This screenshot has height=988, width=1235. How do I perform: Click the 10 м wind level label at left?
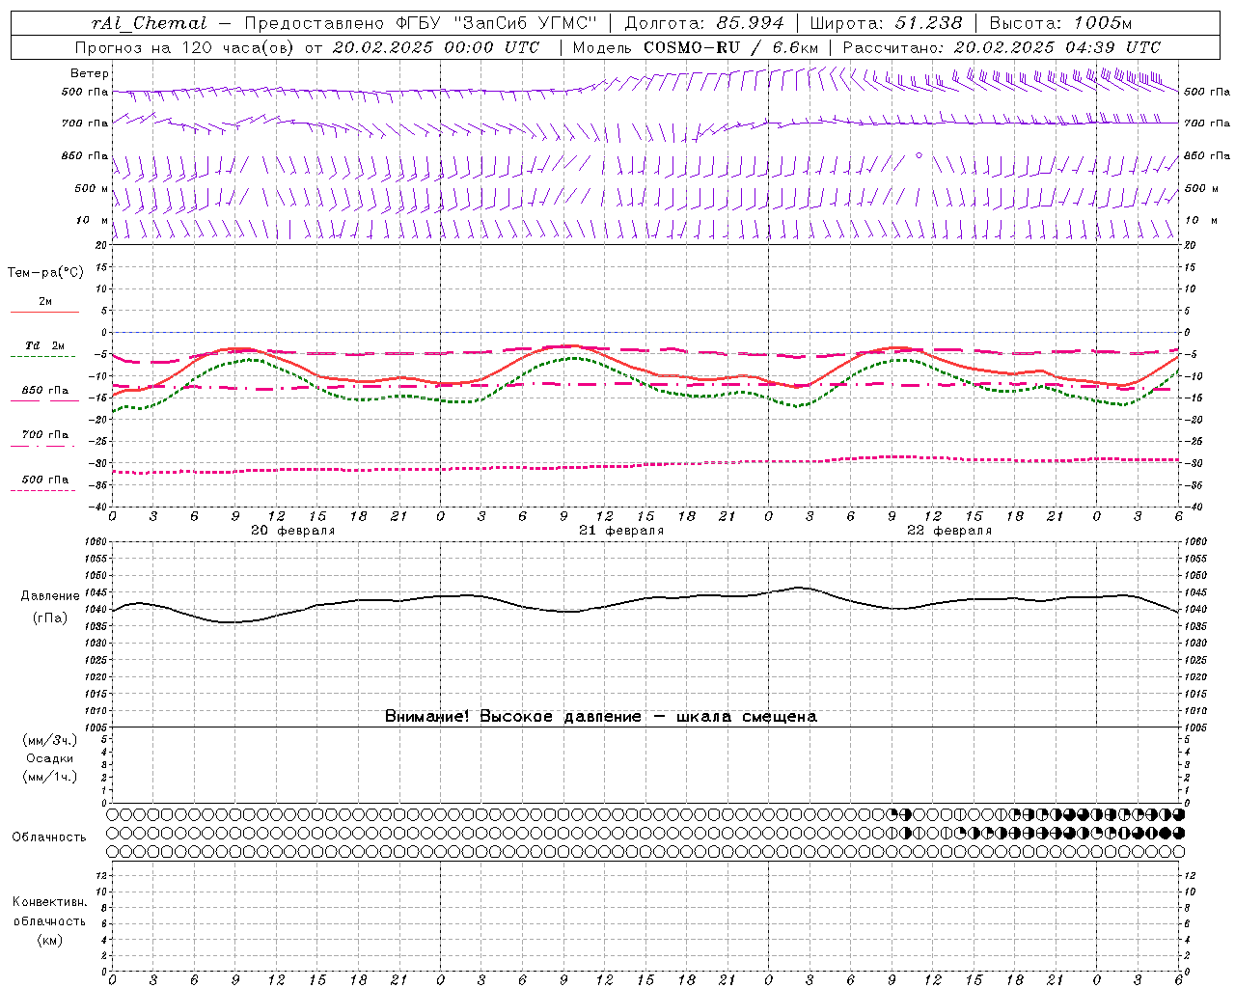pos(93,220)
